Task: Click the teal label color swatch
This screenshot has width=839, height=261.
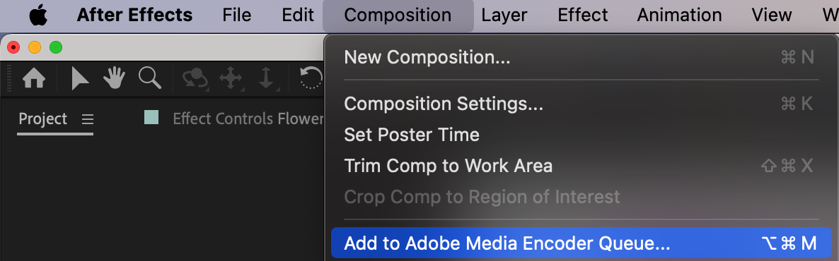Action: [x=151, y=117]
